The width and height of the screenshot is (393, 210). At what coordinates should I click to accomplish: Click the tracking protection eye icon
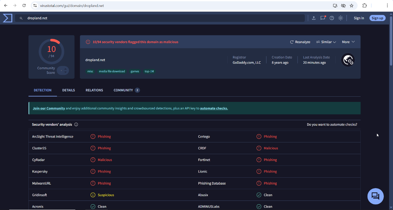343,6
